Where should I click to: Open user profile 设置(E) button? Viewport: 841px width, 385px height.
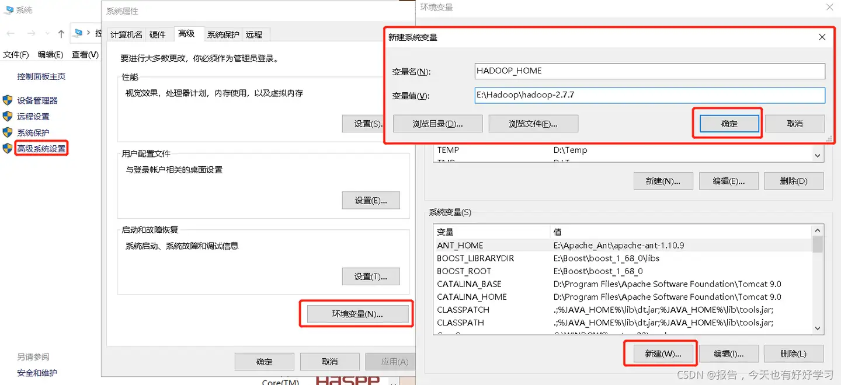pos(371,200)
